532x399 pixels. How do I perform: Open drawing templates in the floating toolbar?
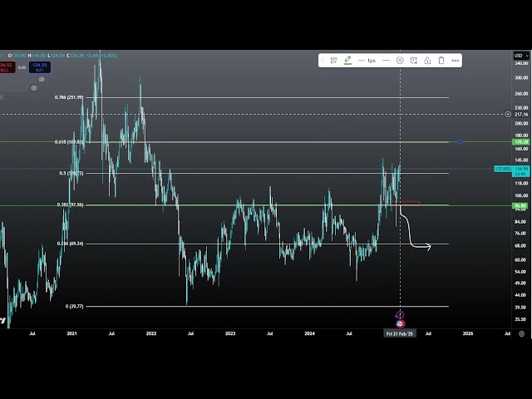tap(333, 61)
